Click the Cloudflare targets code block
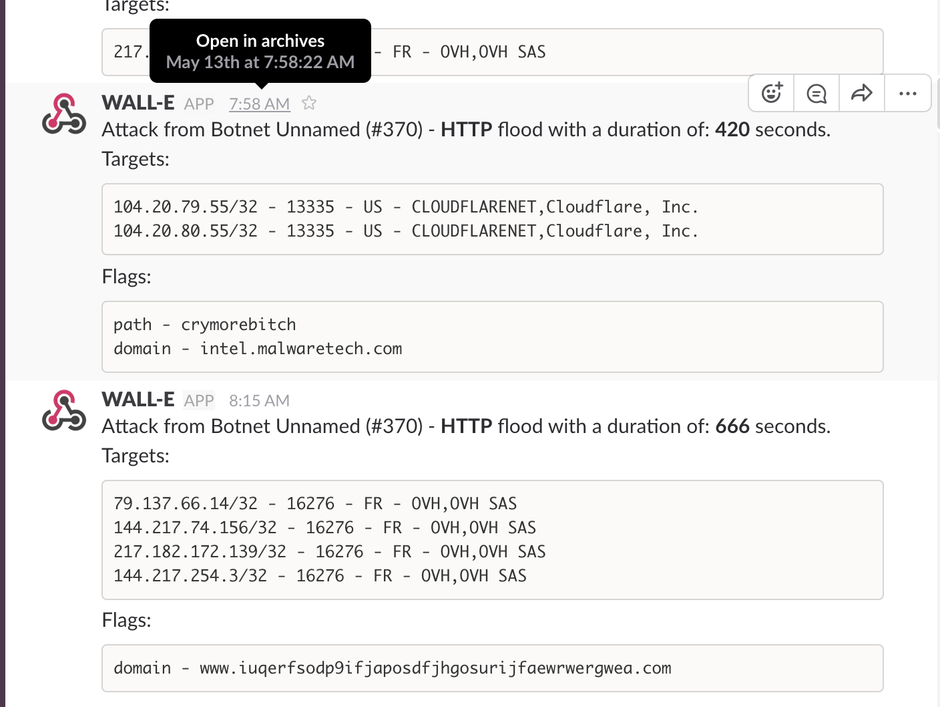 coord(492,219)
